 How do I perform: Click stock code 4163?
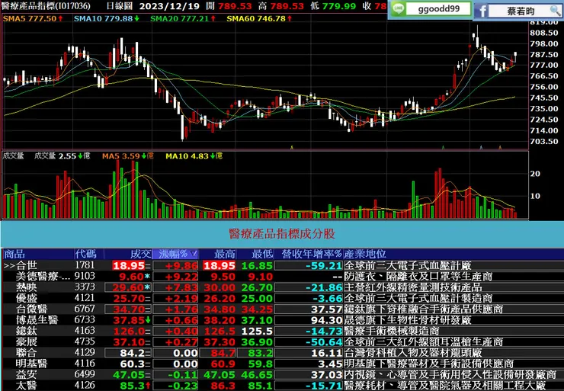click(85, 330)
